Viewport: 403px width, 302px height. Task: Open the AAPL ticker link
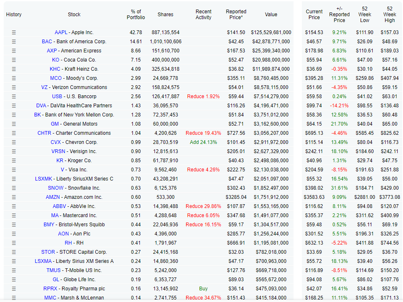point(61,32)
